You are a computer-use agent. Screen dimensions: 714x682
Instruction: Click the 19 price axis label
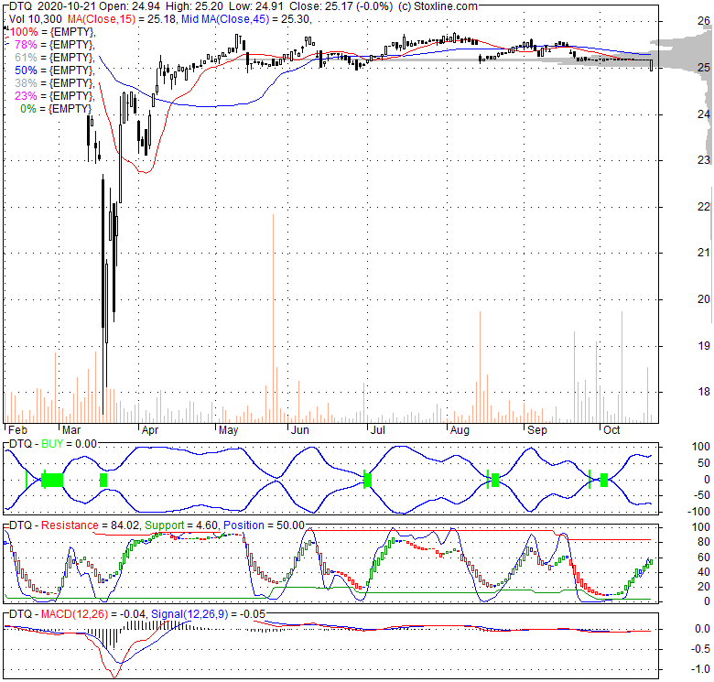(x=704, y=345)
